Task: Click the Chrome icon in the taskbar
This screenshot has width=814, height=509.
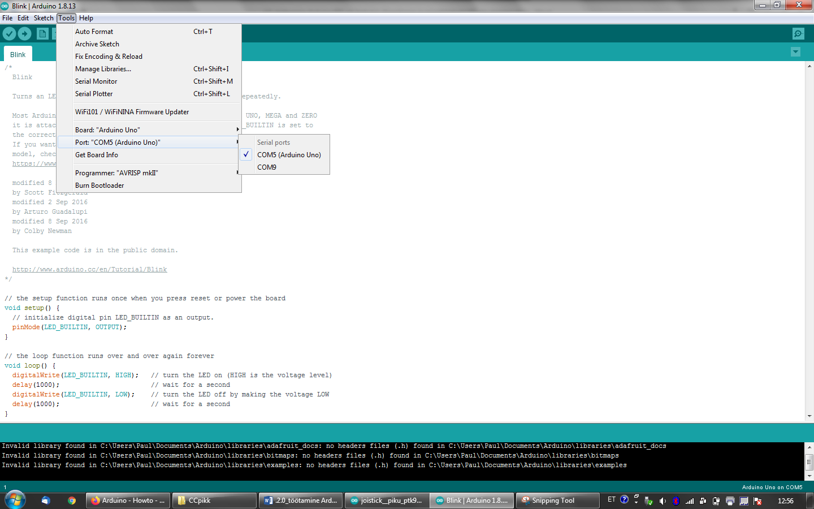Action: click(x=72, y=501)
